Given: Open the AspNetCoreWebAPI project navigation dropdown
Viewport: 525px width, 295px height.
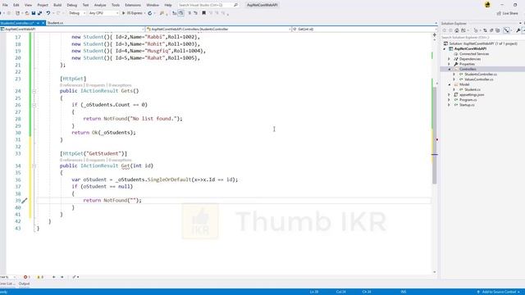Looking at the screenshot, I should tap(72, 29).
